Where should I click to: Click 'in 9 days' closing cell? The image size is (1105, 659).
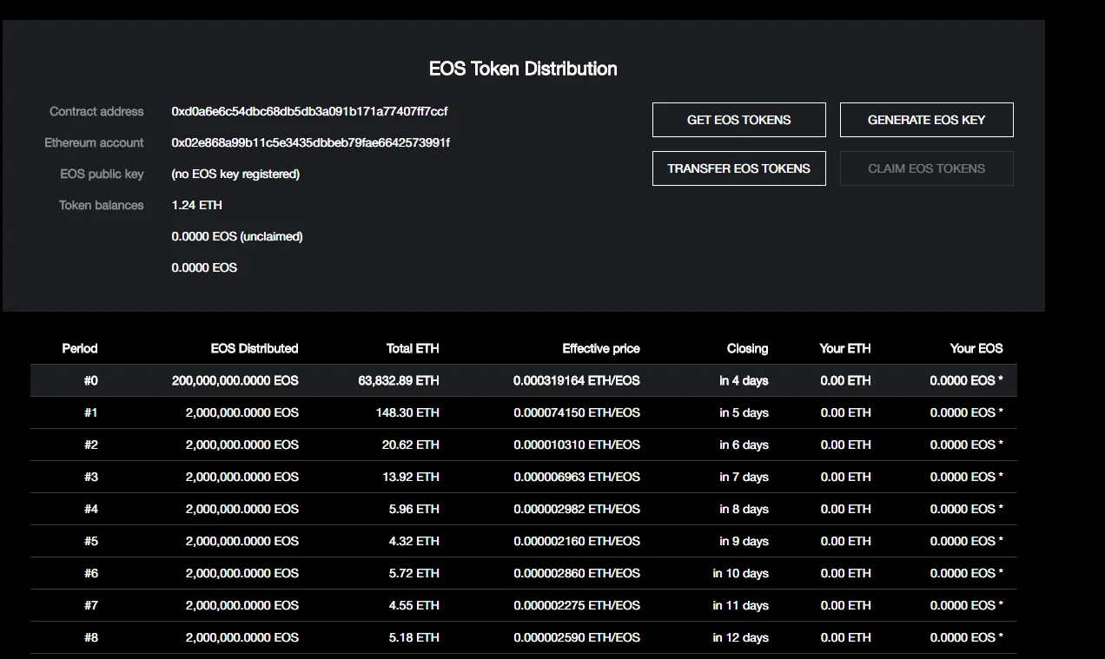(744, 541)
